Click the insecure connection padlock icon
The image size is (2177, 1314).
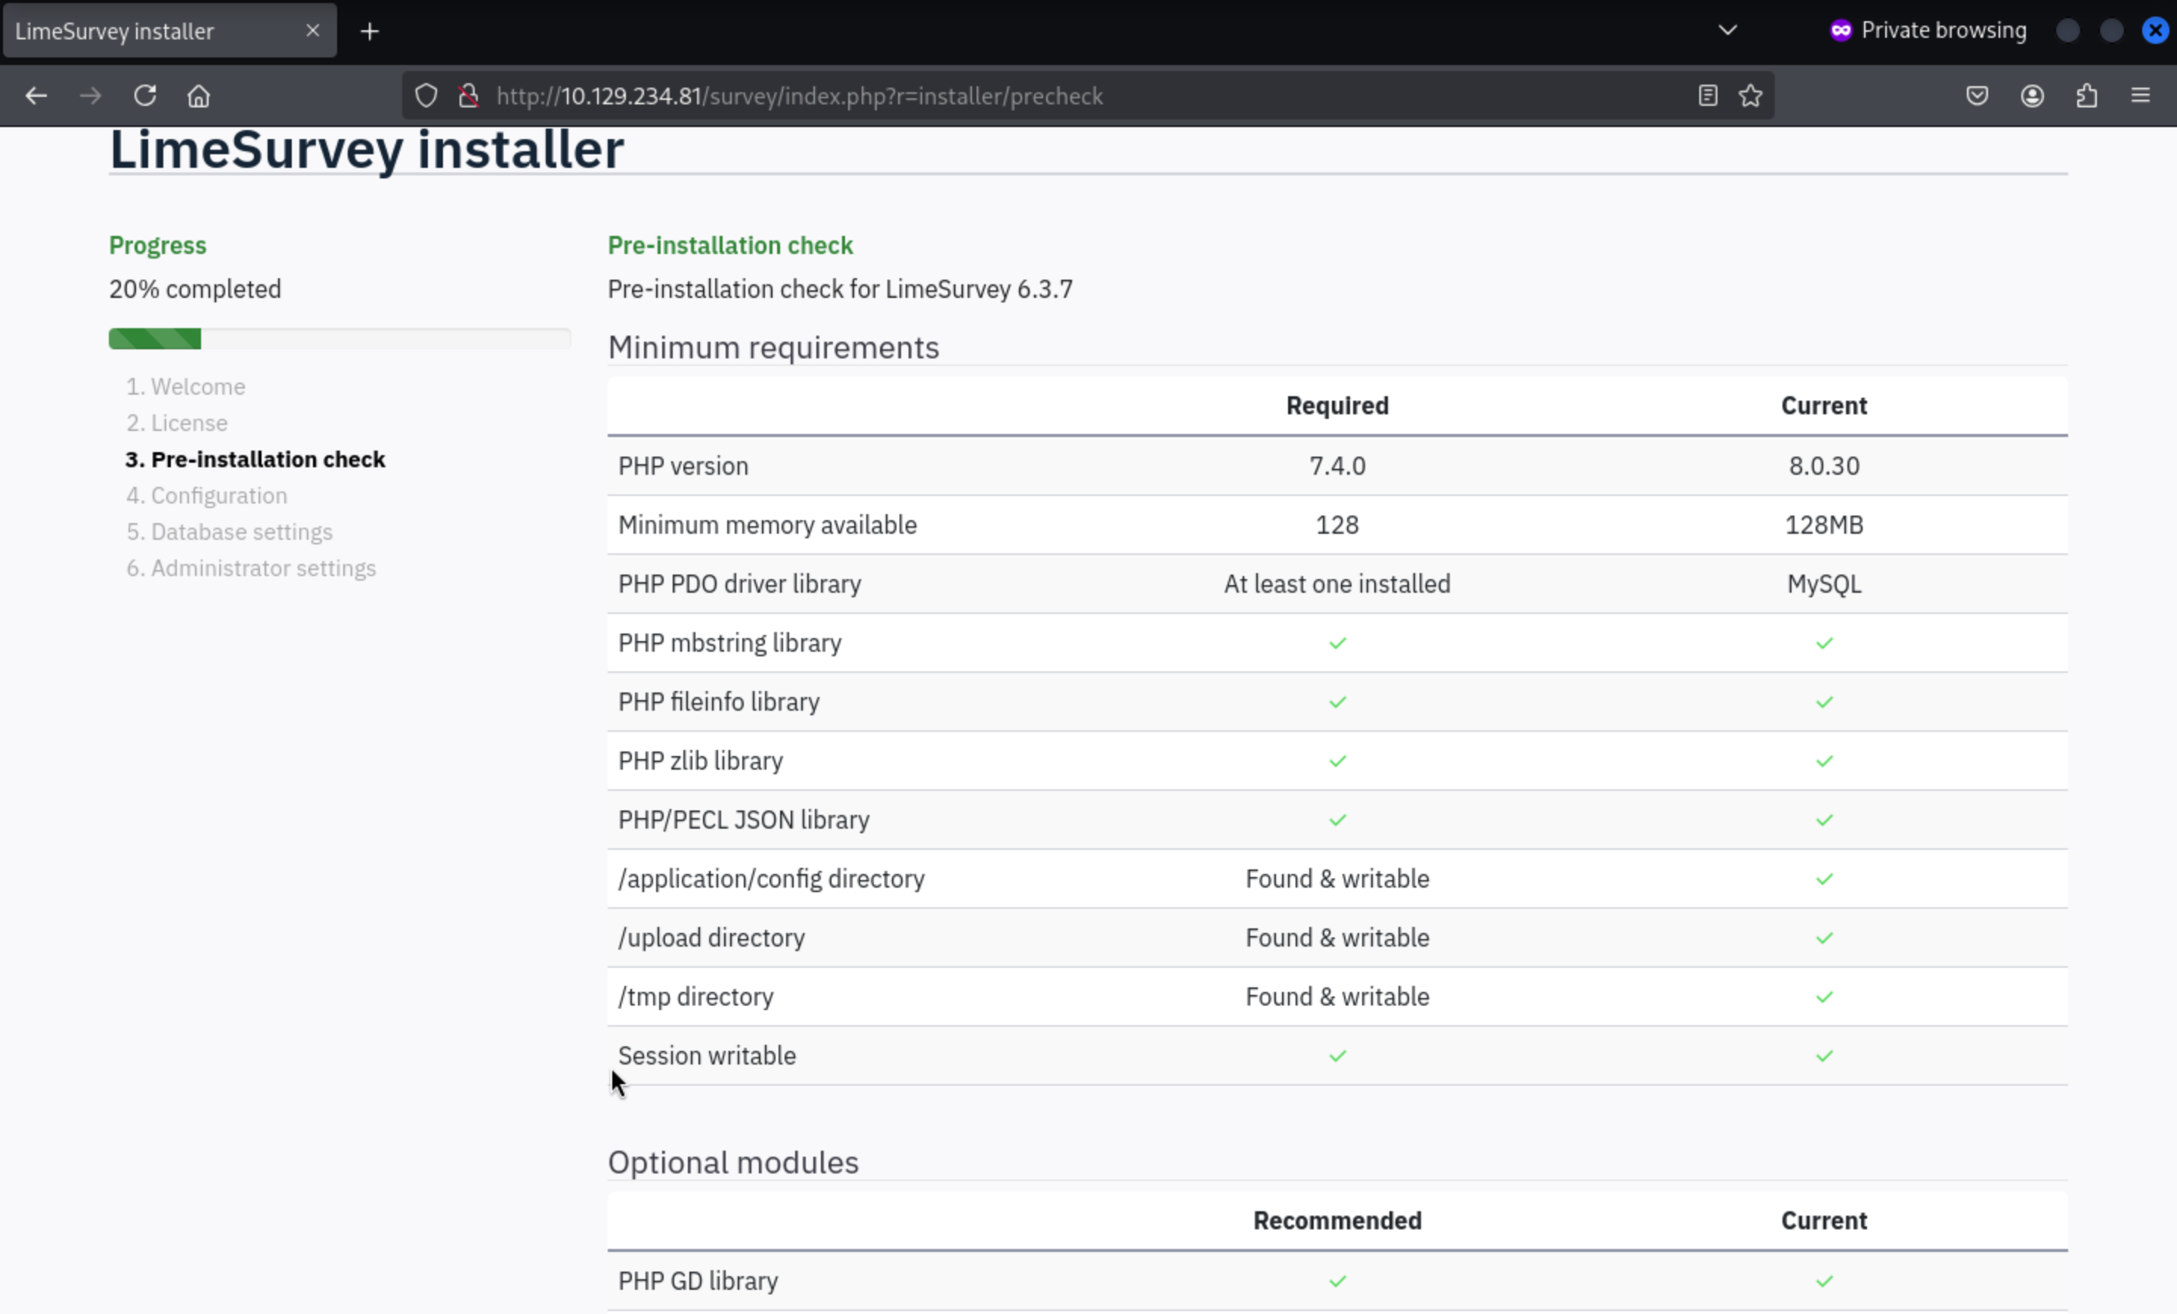pos(469,95)
